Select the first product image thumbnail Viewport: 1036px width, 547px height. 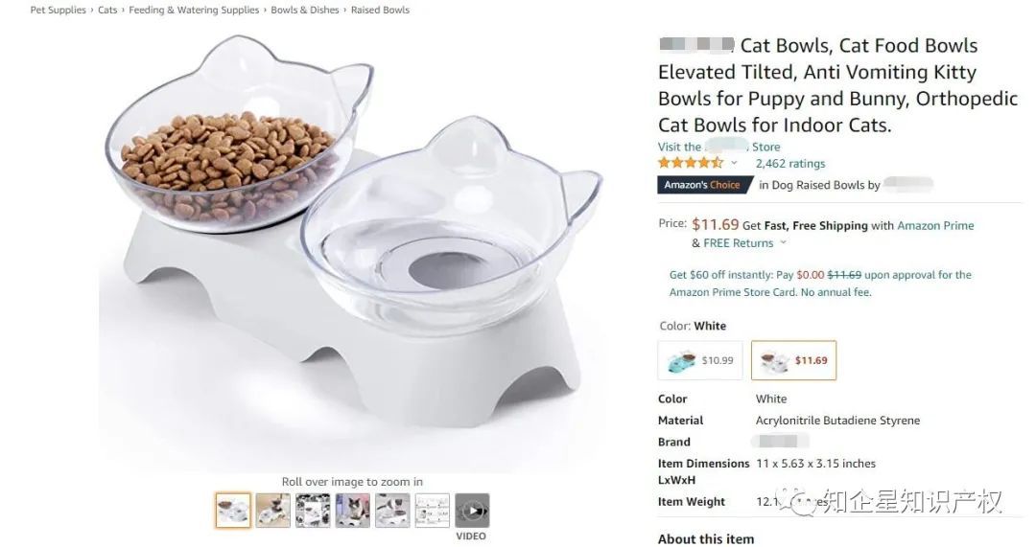pyautogui.click(x=233, y=511)
